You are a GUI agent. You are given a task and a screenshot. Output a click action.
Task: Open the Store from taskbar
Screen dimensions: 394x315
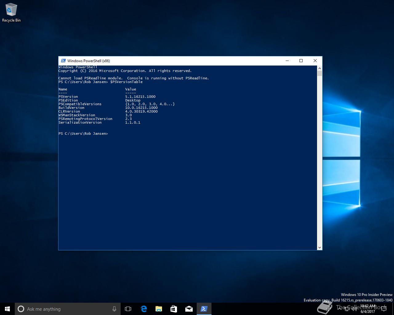[174, 309]
